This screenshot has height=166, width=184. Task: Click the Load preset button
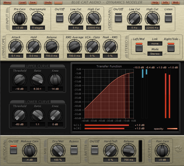pos(23,3)
